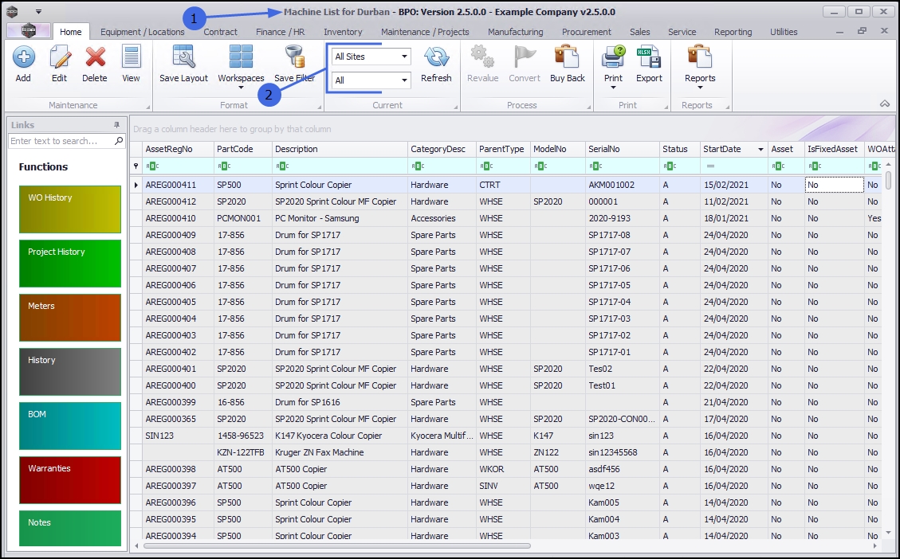Expand the status filter dropdown showing All

click(405, 80)
